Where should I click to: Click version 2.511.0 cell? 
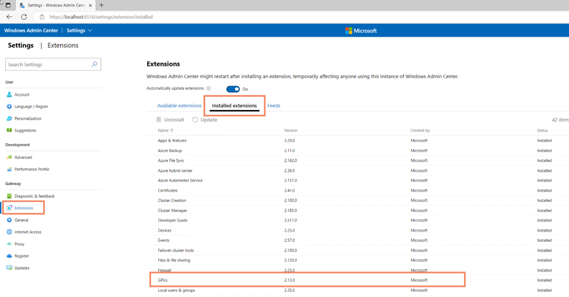click(x=290, y=220)
